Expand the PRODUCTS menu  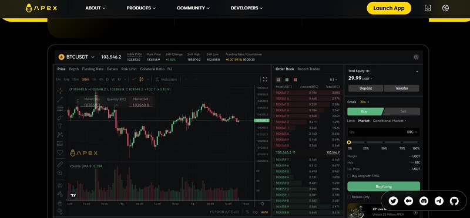[141, 8]
